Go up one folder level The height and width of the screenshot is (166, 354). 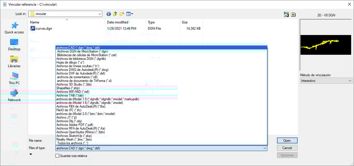coord(115,14)
